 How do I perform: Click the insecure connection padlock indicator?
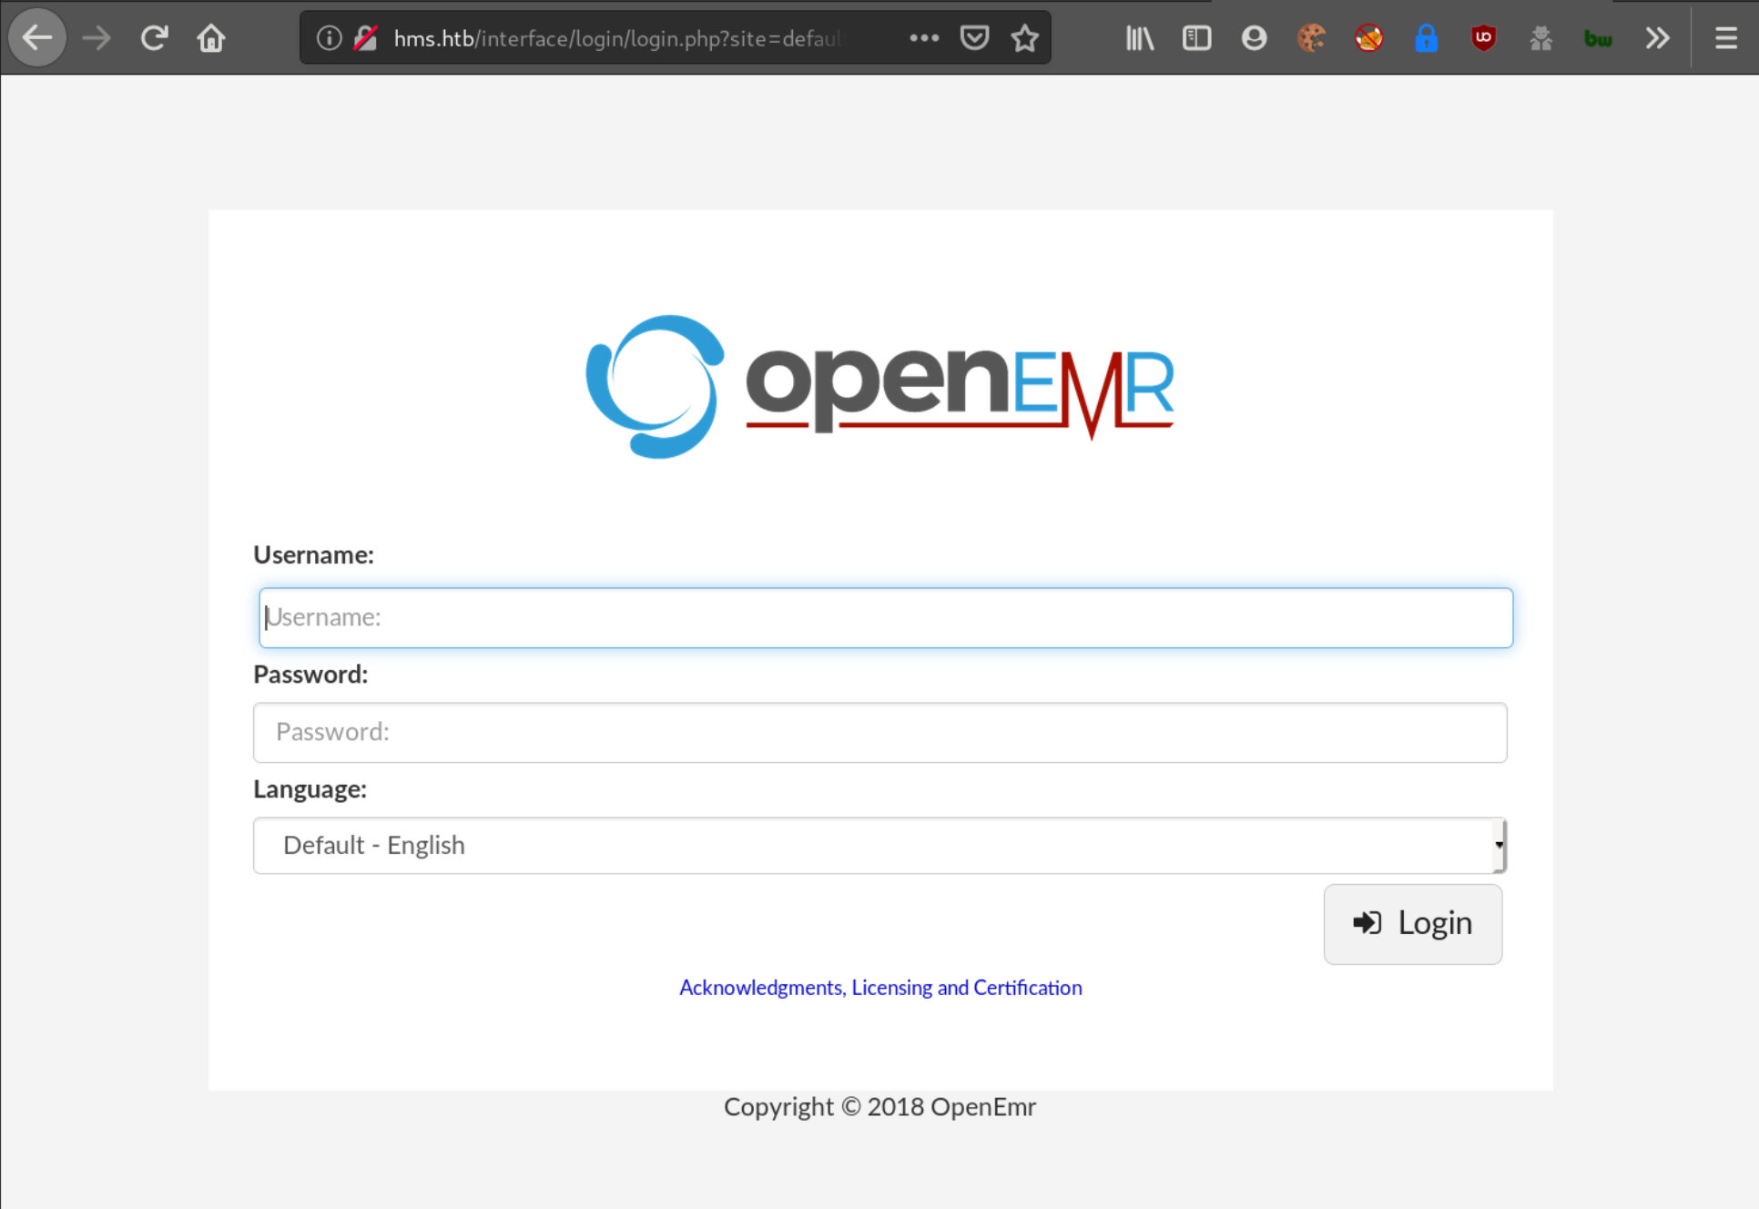click(366, 37)
